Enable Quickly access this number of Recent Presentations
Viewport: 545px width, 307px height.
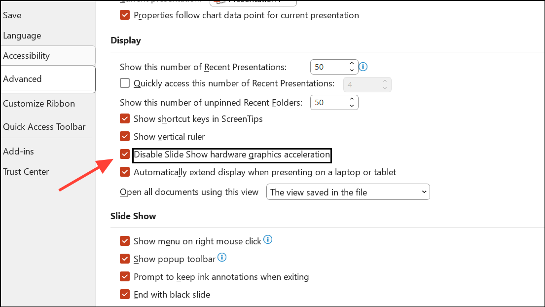(x=125, y=83)
